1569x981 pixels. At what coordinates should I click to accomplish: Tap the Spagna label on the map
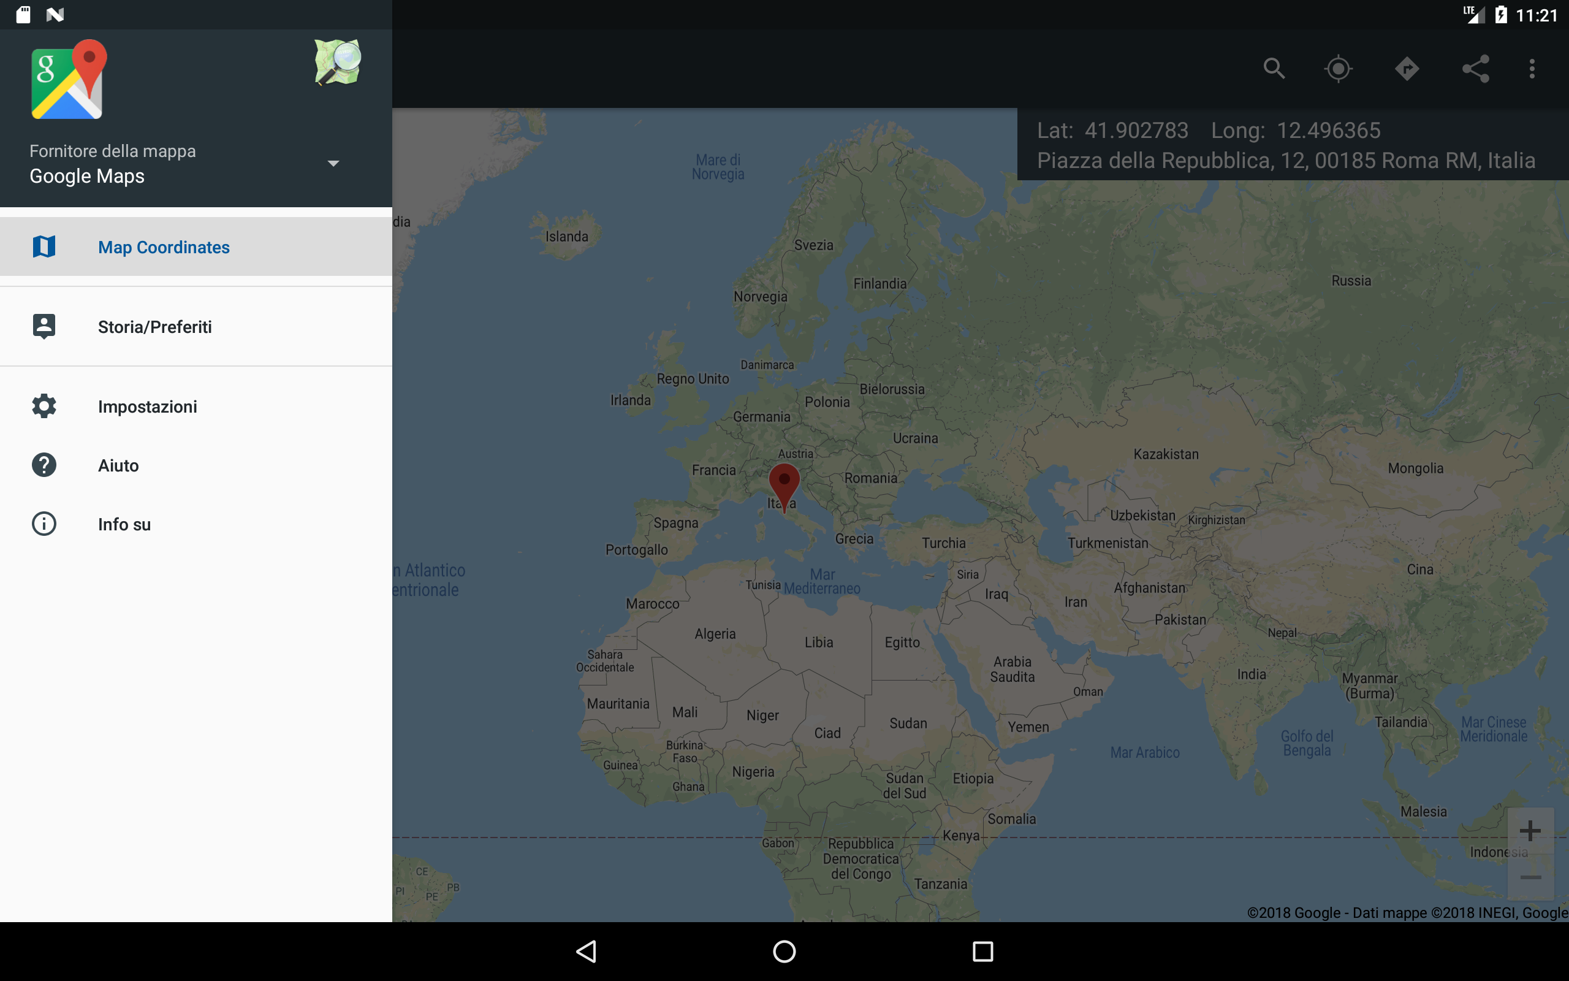tap(675, 523)
